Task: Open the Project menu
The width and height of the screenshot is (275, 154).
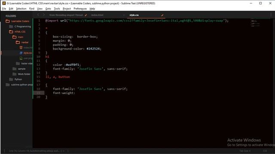Action: [x=67, y=9]
